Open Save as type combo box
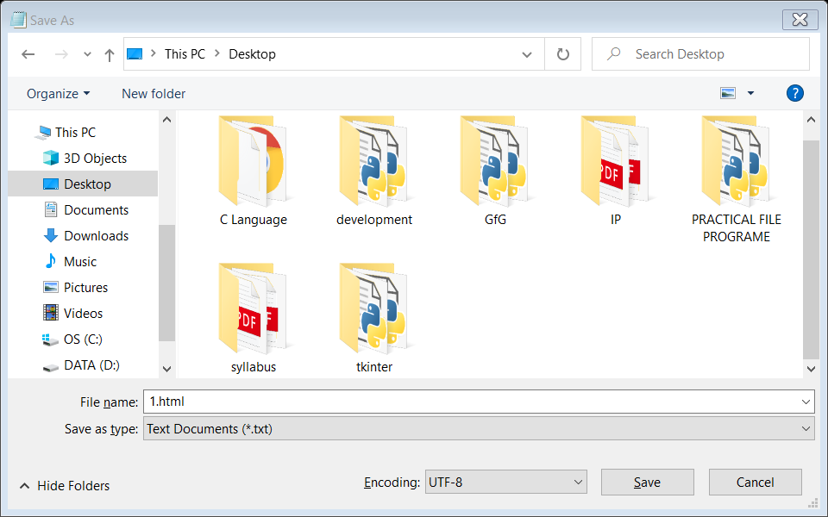Viewport: 828px width, 517px height. [479, 429]
